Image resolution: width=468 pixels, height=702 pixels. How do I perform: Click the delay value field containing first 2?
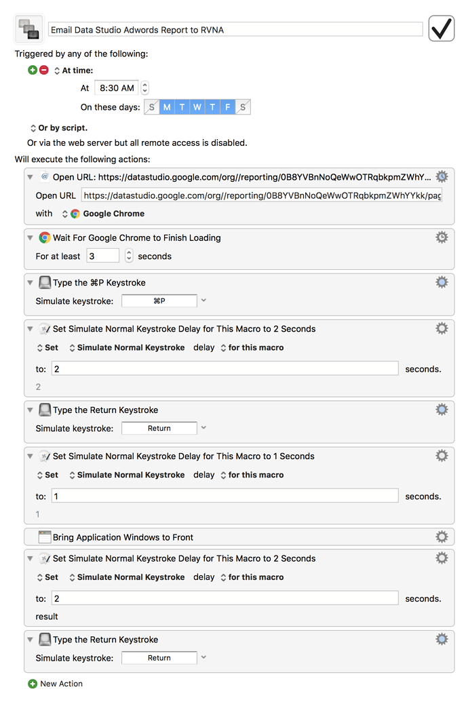(225, 368)
